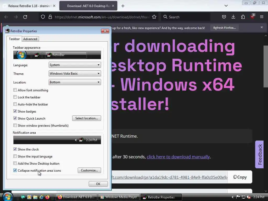Screen dimensions: 268x201
Task: Click the RetroBar Properties taskbar button
Action: pos(161,197)
